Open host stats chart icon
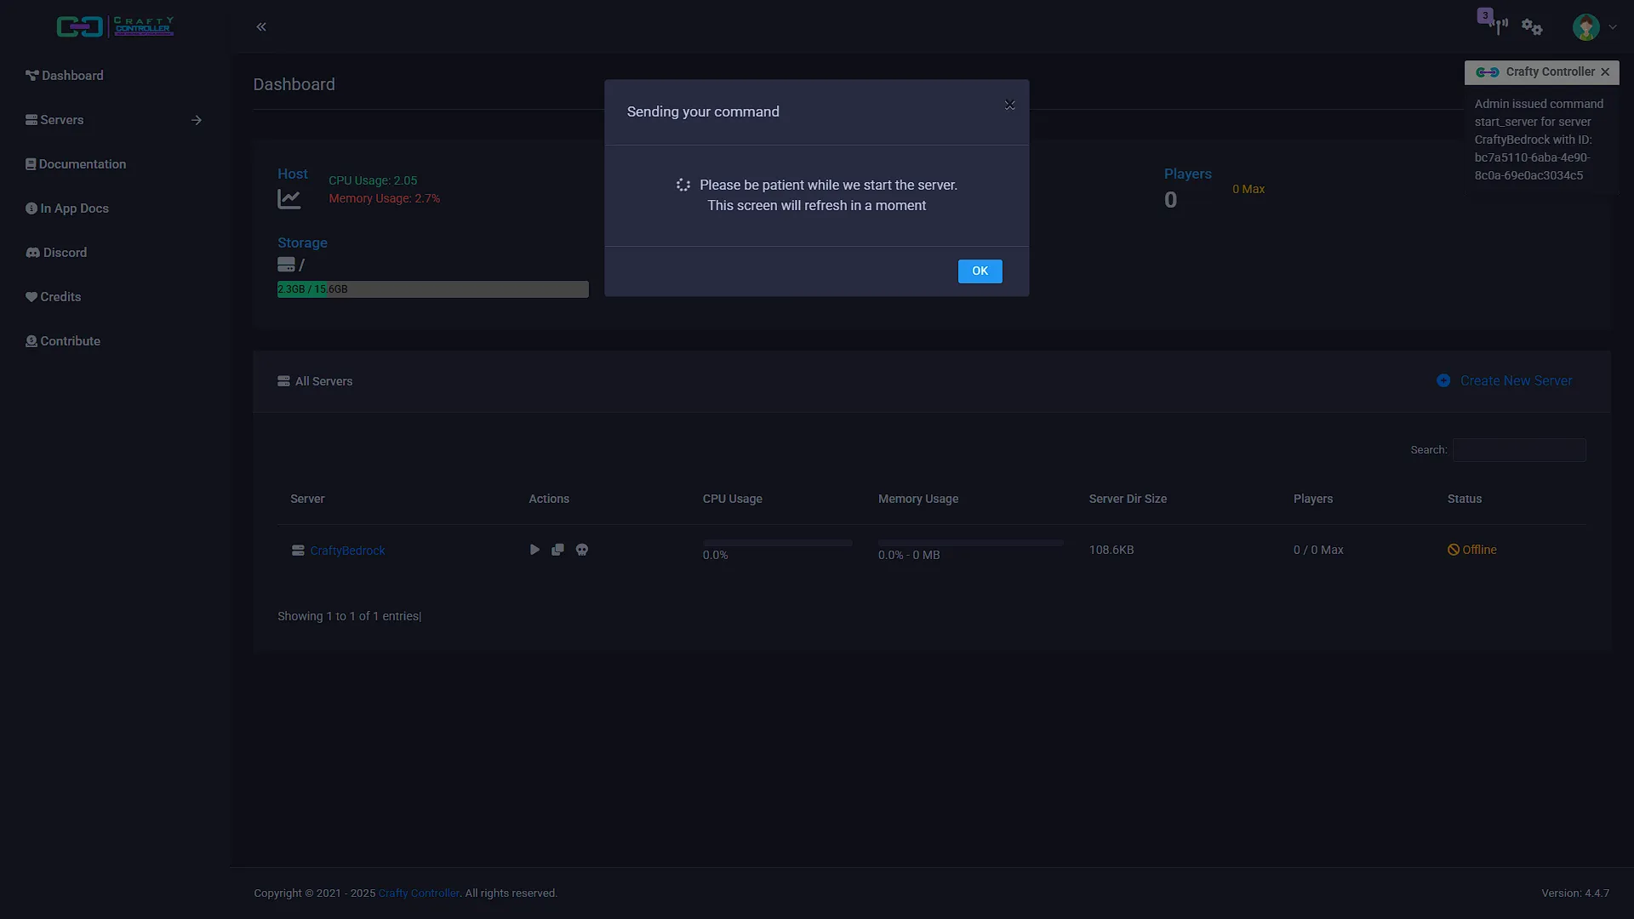 click(289, 199)
